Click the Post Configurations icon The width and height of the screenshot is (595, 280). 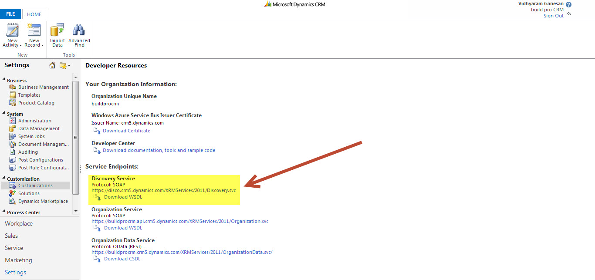coord(13,160)
